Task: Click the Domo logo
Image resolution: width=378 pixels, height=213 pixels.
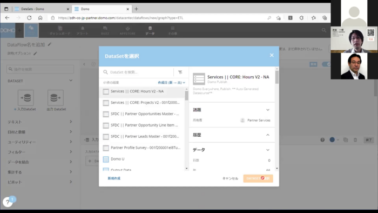Action: point(8,30)
